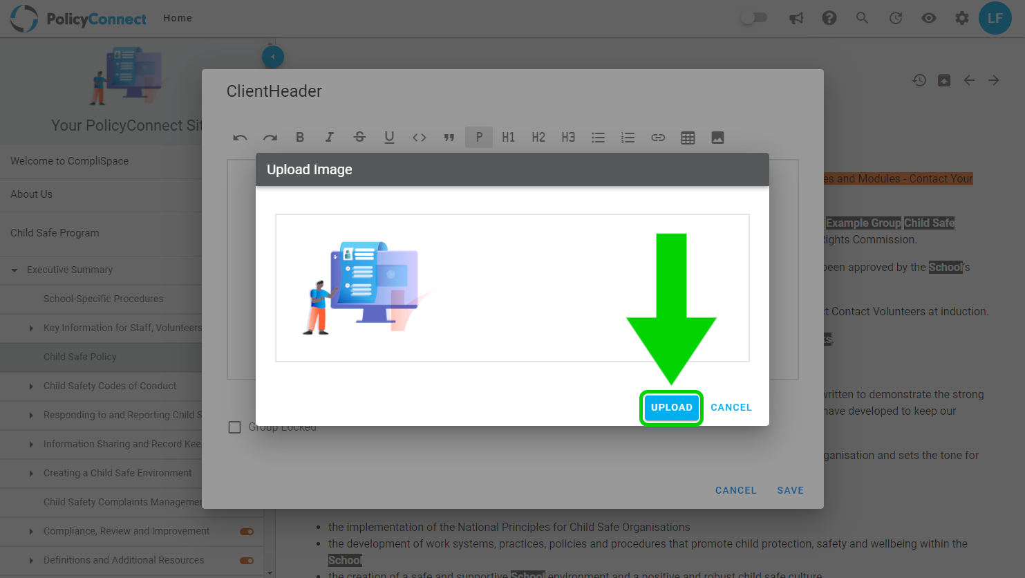Click SAVE in the ClientHeader dialog

790,490
